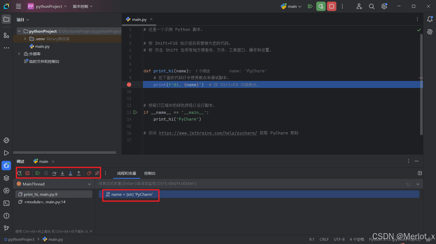Open View Breakpoints dialog icon
The width and height of the screenshot is (436, 244).
click(89, 173)
